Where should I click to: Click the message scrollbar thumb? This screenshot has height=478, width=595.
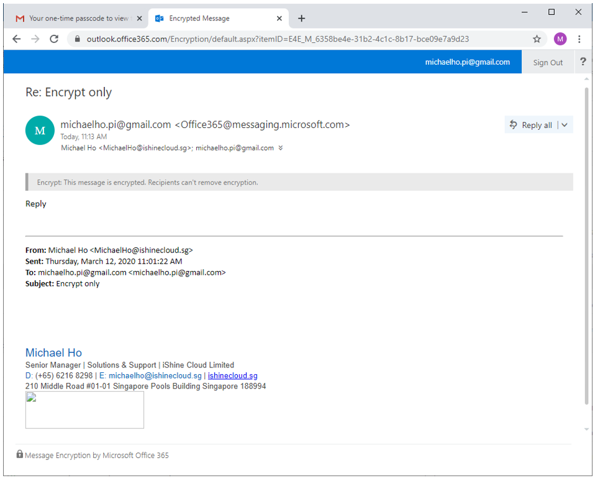click(587, 246)
